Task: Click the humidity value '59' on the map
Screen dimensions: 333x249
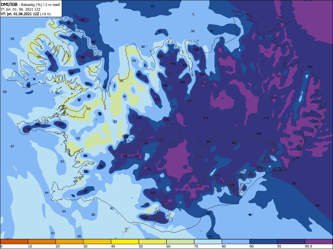Action: pyautogui.click(x=89, y=109)
